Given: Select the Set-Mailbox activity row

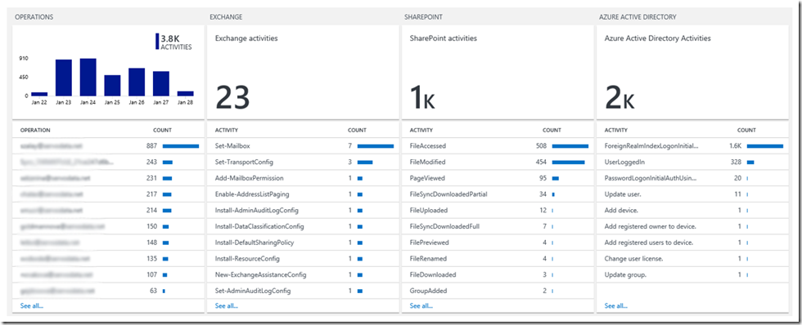Looking at the screenshot, I should click(303, 146).
